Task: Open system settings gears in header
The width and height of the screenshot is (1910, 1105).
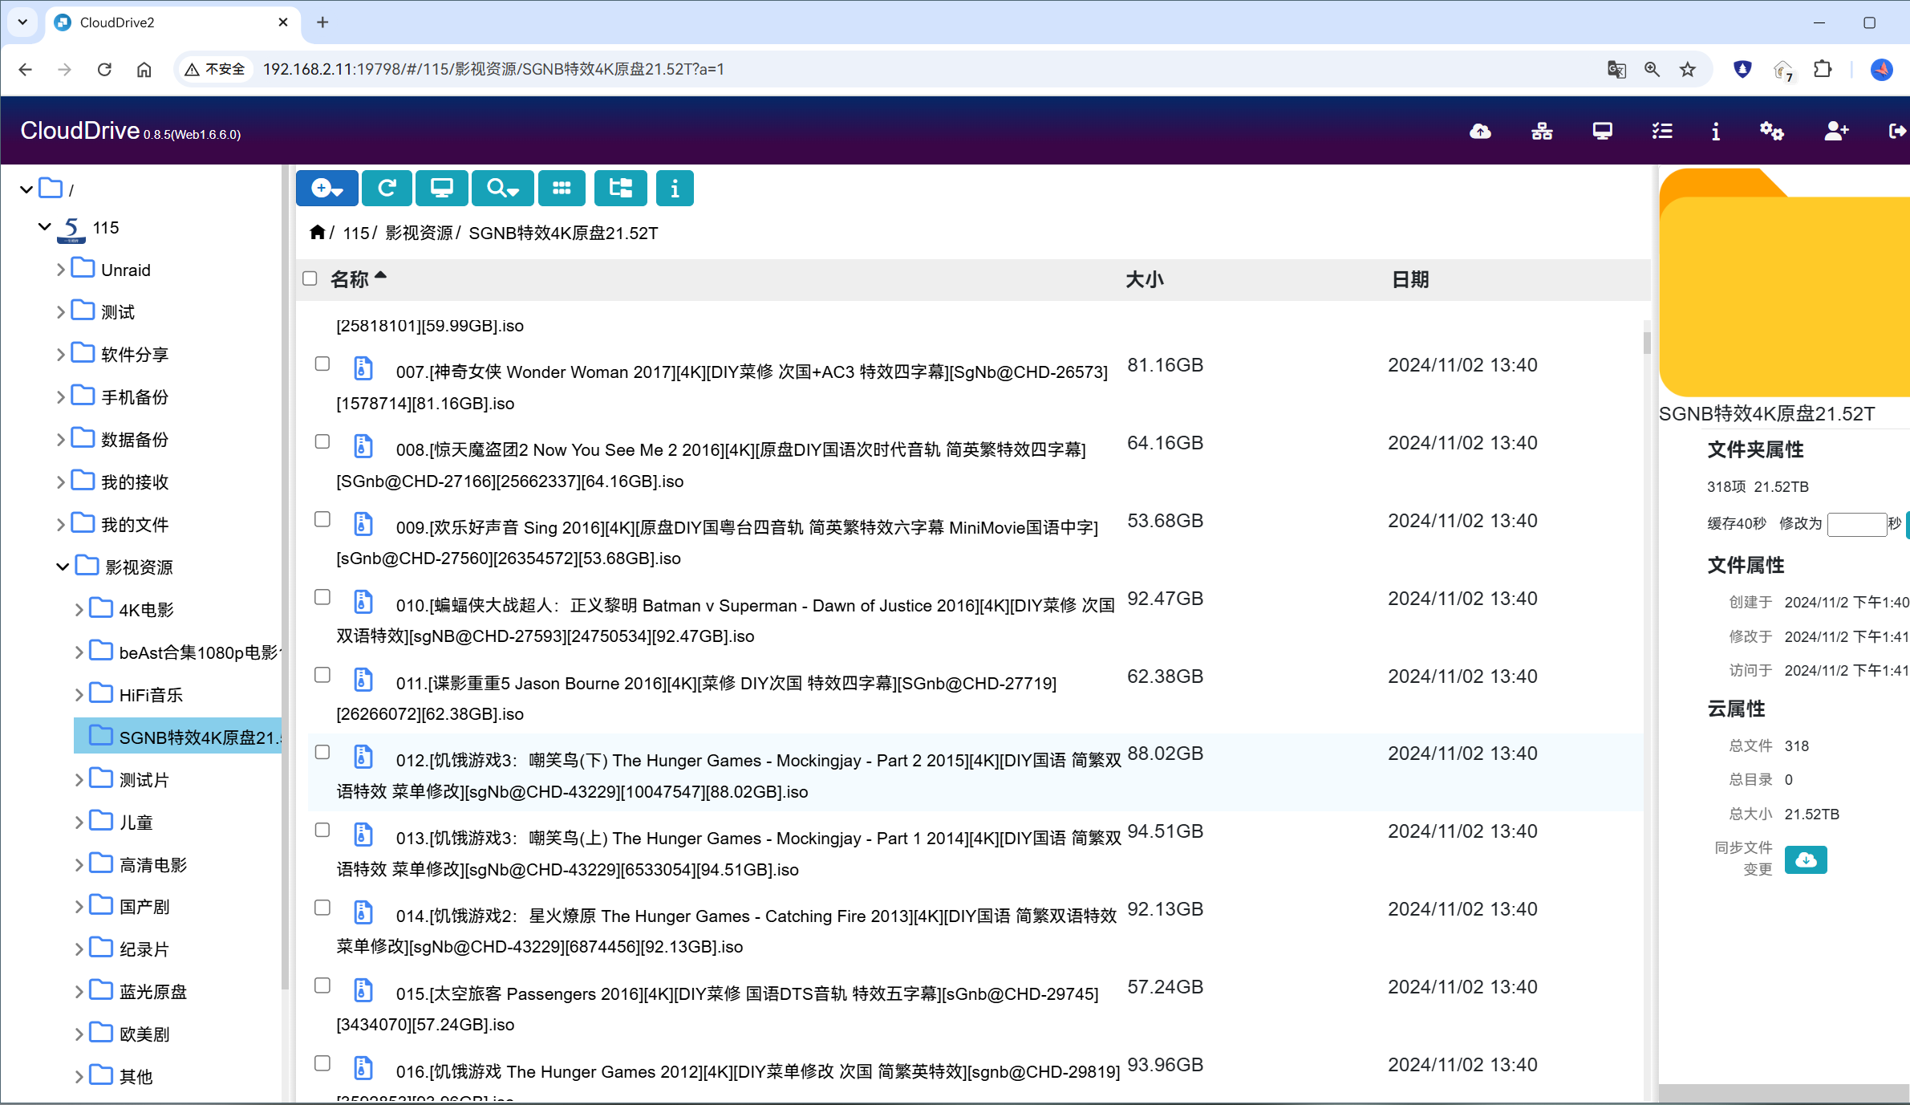Action: 1771,132
